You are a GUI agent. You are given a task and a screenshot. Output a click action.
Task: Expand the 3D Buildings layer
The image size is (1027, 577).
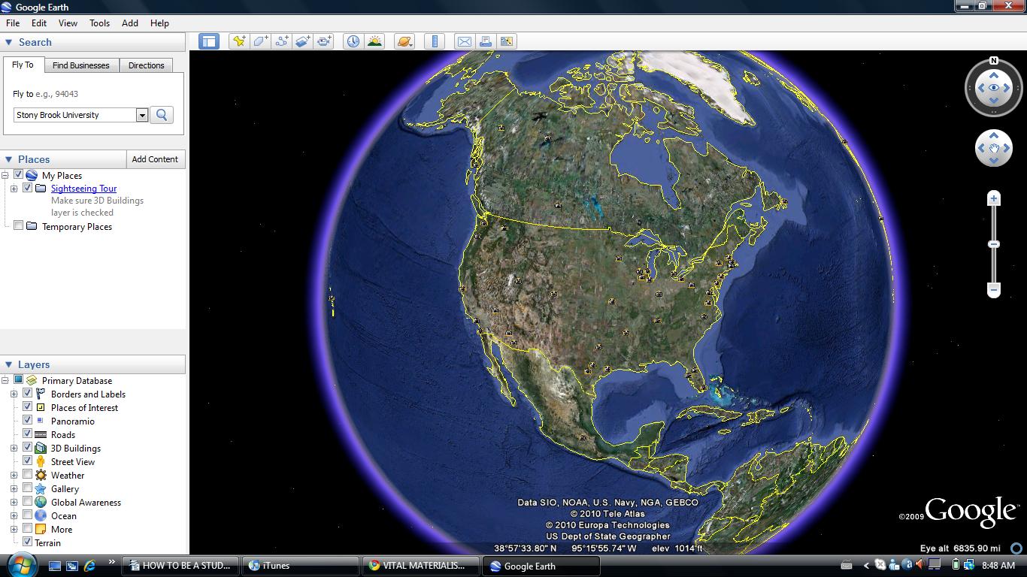(14, 448)
